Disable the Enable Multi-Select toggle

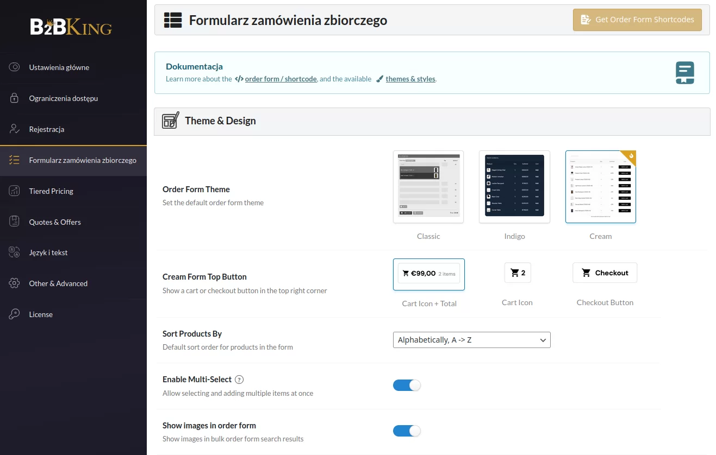[407, 386]
